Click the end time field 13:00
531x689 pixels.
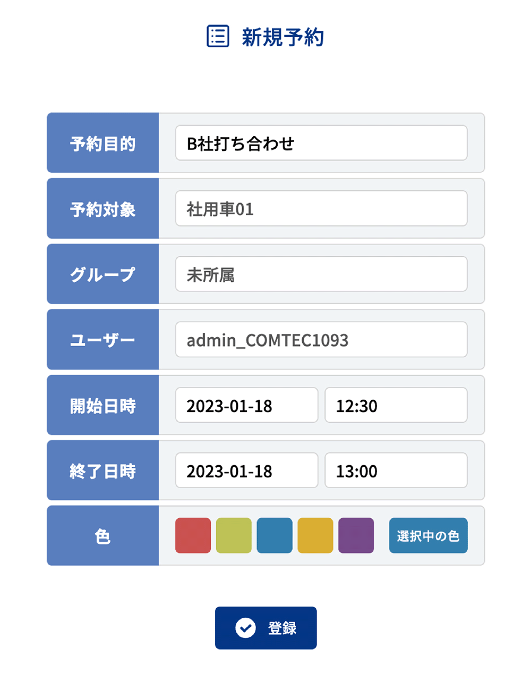(396, 470)
